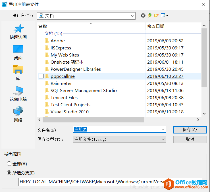Image resolution: width=210 pixels, height=192 pixels.
Task: Tick the checkbox beside pppccallme
Action: coord(41,76)
